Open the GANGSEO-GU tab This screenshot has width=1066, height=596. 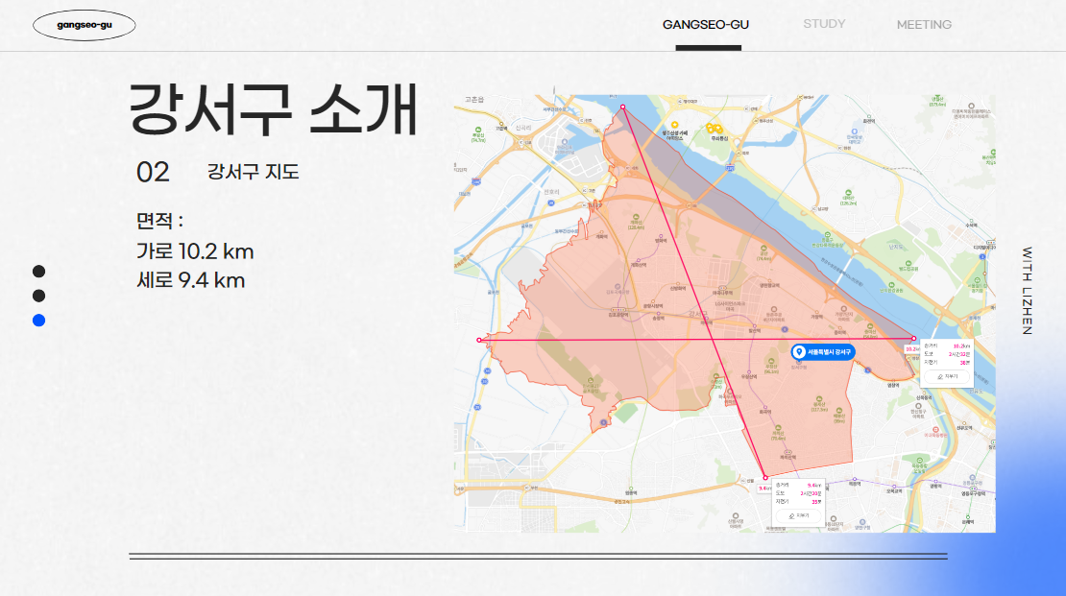point(706,24)
